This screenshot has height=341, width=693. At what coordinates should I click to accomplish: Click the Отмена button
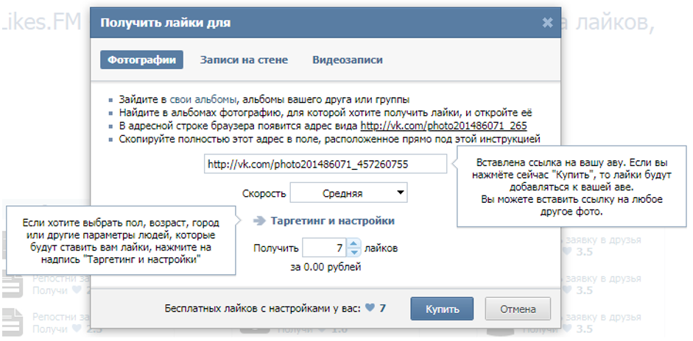pos(518,309)
